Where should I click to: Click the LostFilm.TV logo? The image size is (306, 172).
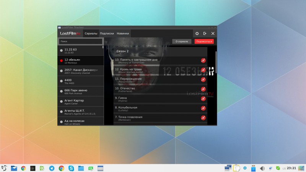click(x=70, y=34)
